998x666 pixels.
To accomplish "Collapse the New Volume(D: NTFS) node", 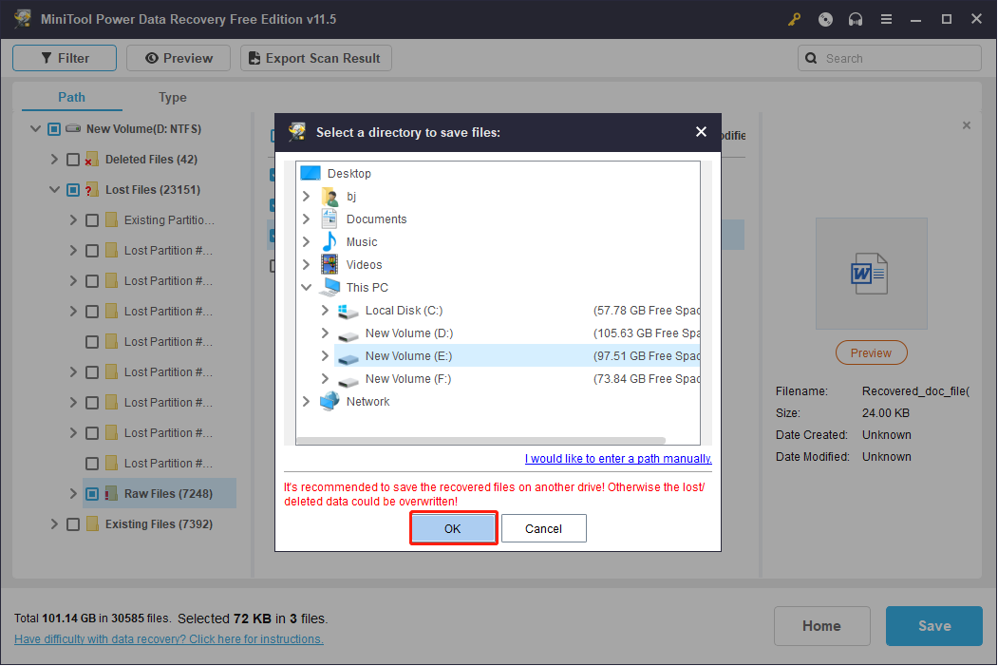I will click(x=35, y=128).
